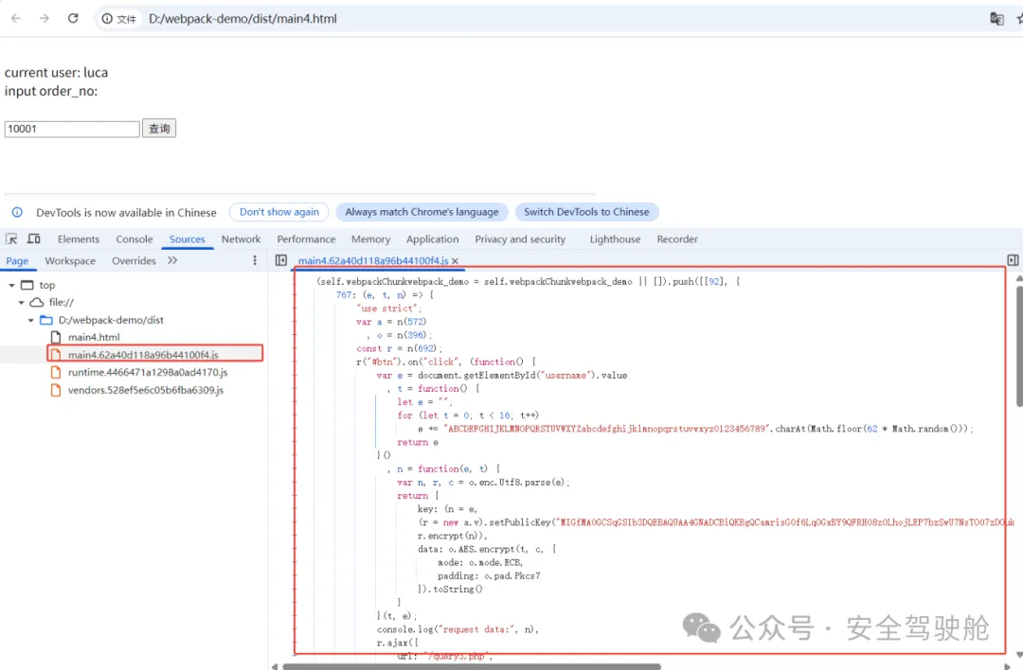Toggle the device emulation toolbar icon
The image size is (1023, 670).
[x=35, y=239]
